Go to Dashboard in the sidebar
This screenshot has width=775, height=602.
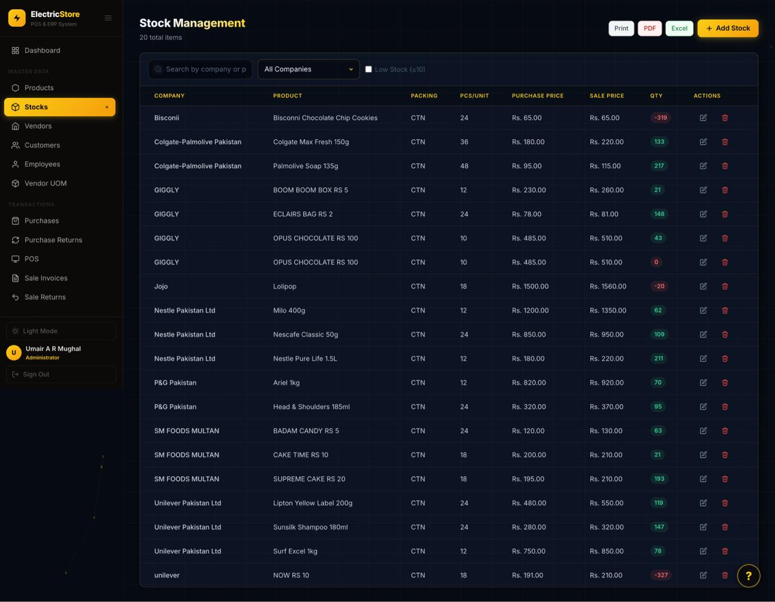coord(60,50)
